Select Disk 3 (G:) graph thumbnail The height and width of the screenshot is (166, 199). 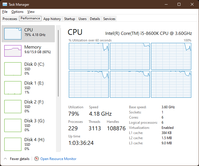pos(13,125)
